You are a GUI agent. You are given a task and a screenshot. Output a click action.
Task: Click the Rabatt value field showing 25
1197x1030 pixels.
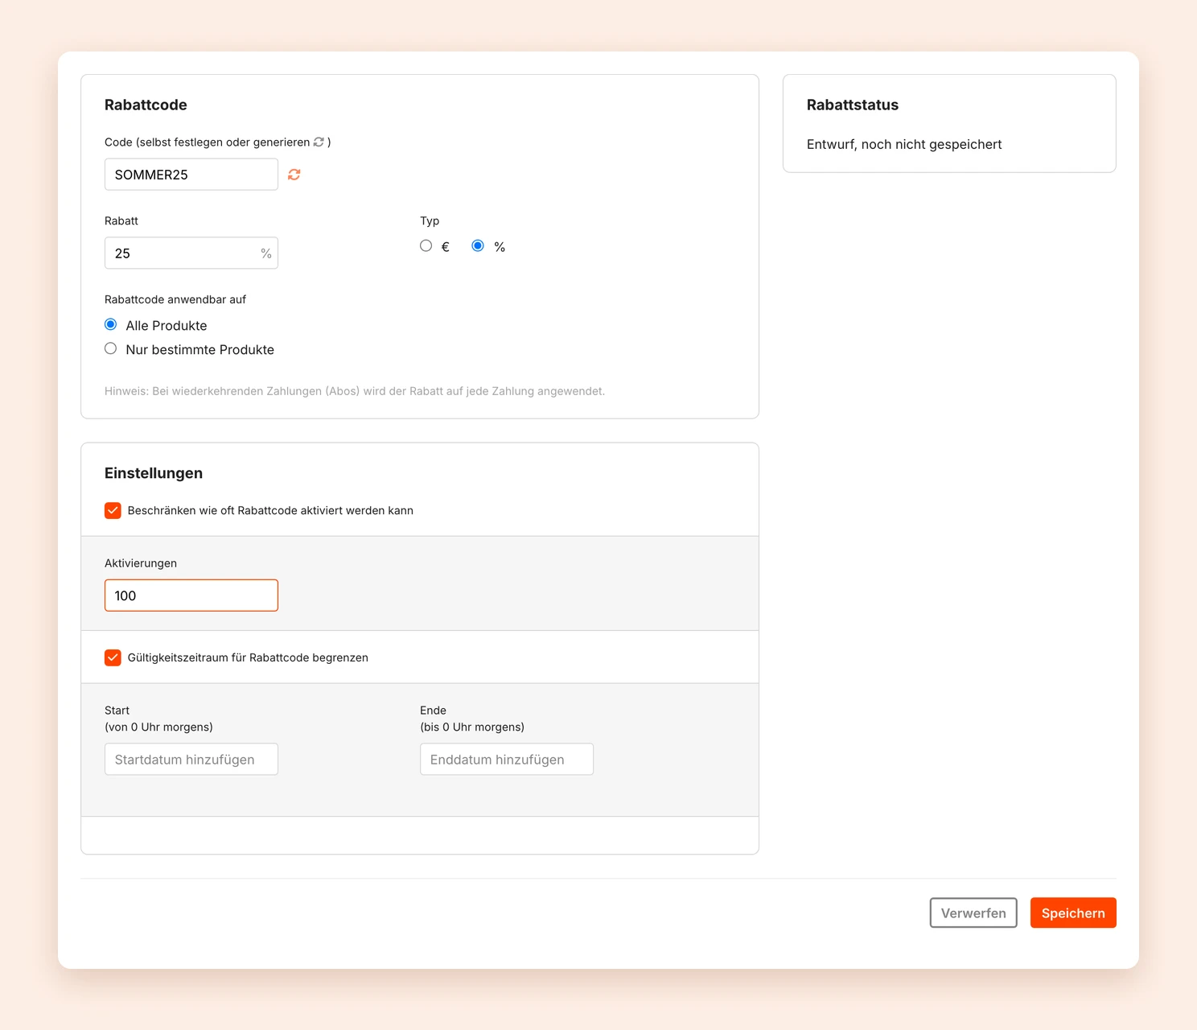(x=191, y=253)
